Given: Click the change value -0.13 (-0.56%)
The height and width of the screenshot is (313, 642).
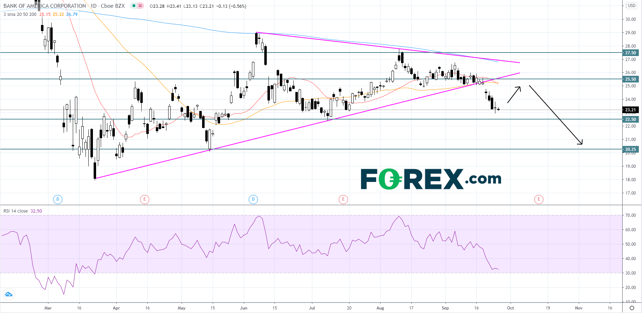Looking at the screenshot, I should click(x=231, y=6).
